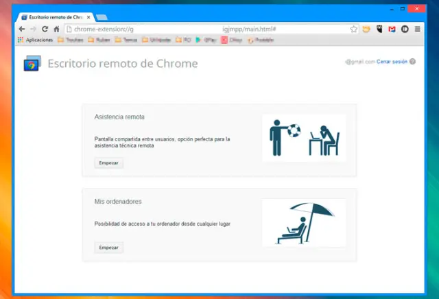Viewport: 439px width, 299px height.
Task: Click the Cerrar sesión link
Action: click(x=392, y=62)
